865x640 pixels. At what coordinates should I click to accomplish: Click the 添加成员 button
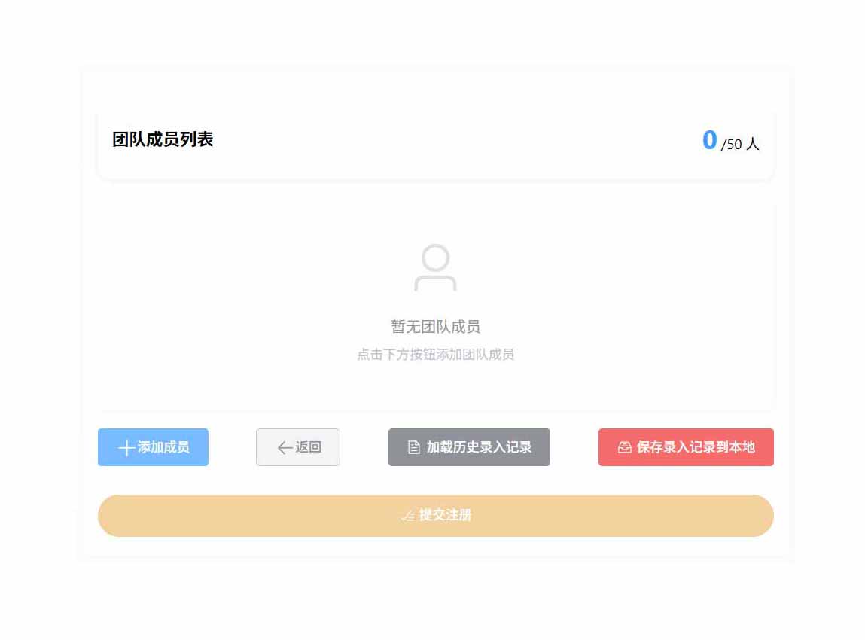(x=153, y=447)
